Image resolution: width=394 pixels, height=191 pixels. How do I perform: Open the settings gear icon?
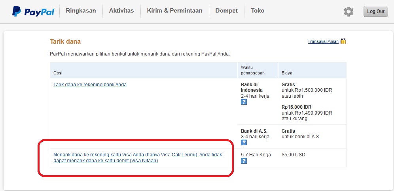349,11
